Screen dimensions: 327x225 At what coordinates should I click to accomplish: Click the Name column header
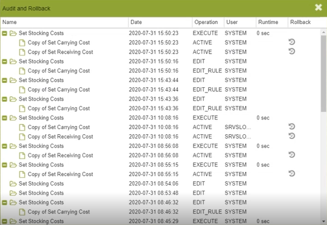pyautogui.click(x=9, y=22)
